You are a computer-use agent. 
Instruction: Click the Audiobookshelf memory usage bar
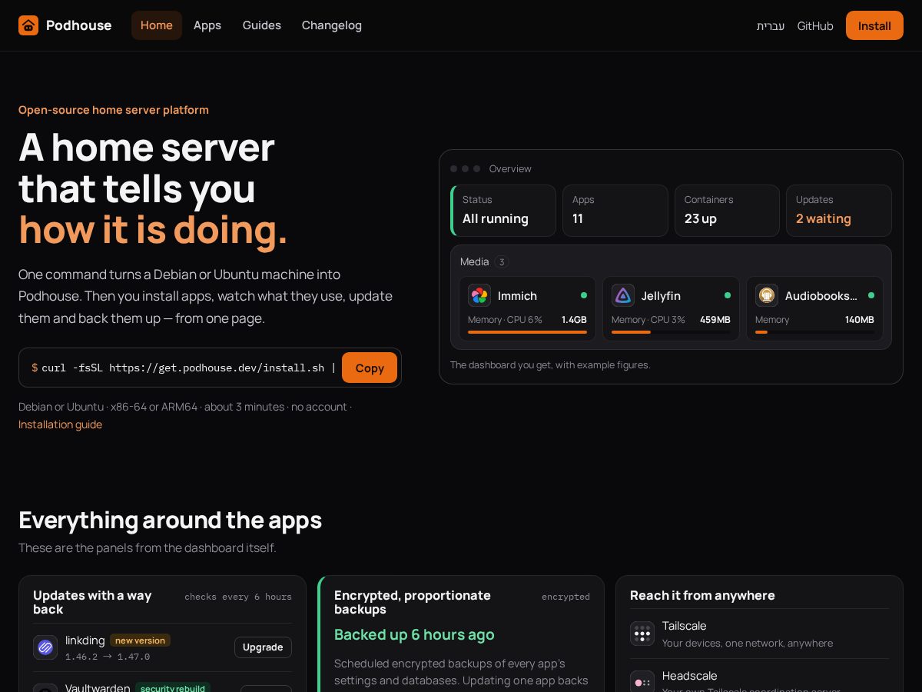tap(814, 332)
